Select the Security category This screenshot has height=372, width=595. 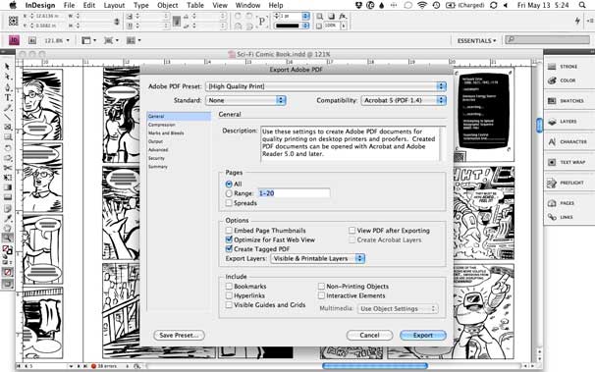(156, 158)
